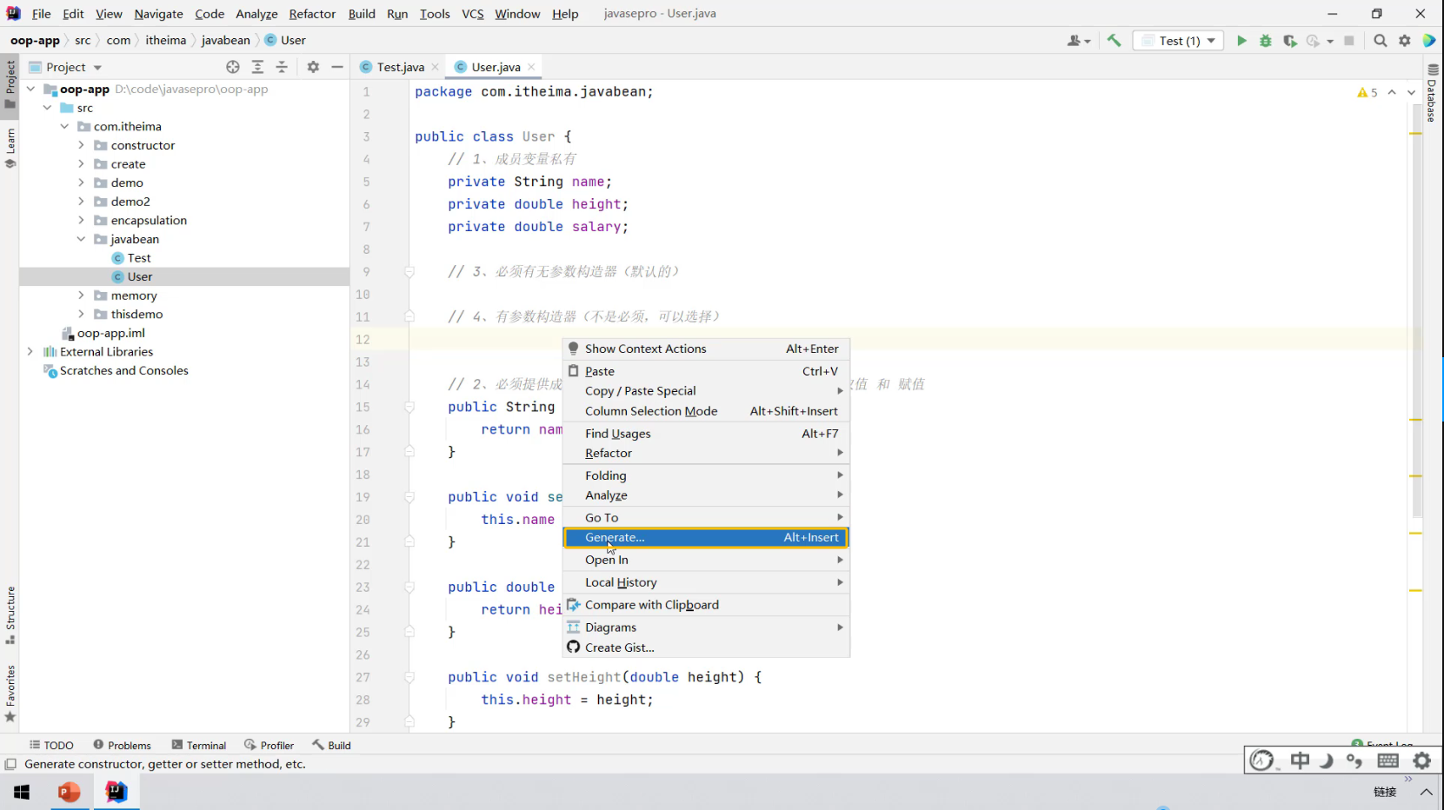
Task: Click the Build project hammer icon
Action: (1114, 41)
